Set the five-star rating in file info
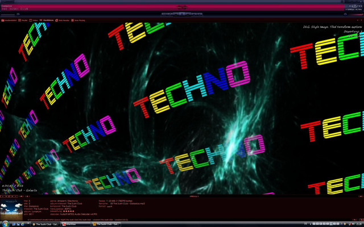The height and width of the screenshot is (227, 364). click(x=68, y=211)
